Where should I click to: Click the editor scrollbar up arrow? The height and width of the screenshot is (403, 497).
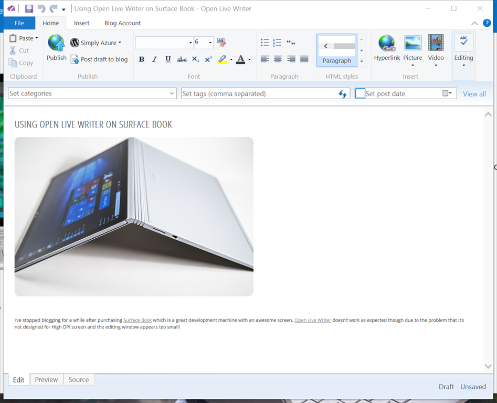click(488, 114)
